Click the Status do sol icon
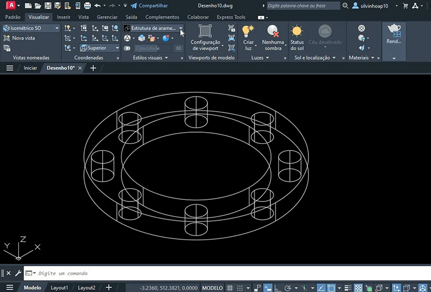The image size is (431, 292). (x=297, y=32)
